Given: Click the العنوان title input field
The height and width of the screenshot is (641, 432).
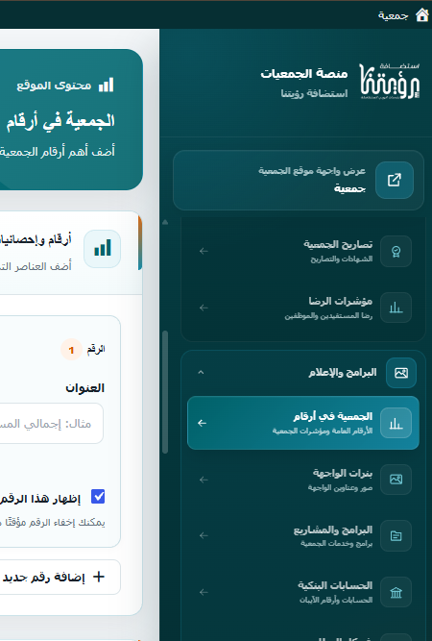Looking at the screenshot, I should 51,423.
